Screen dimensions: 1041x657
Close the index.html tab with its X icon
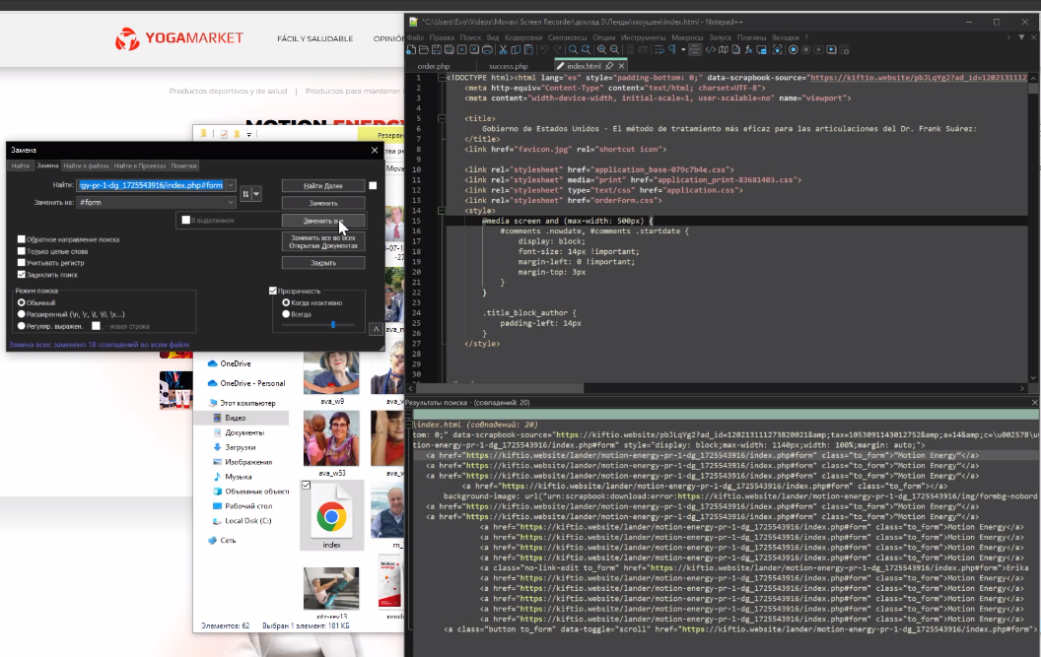pyautogui.click(x=622, y=66)
